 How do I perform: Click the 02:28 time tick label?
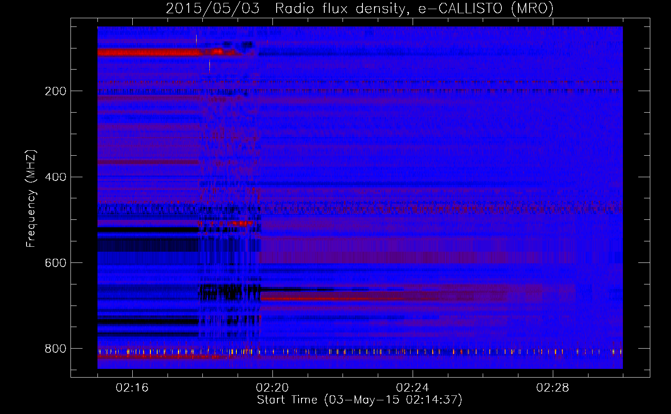click(553, 388)
